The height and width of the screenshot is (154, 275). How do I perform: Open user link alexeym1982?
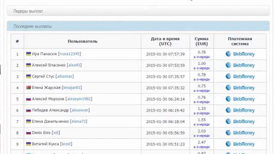pyautogui.click(x=79, y=99)
